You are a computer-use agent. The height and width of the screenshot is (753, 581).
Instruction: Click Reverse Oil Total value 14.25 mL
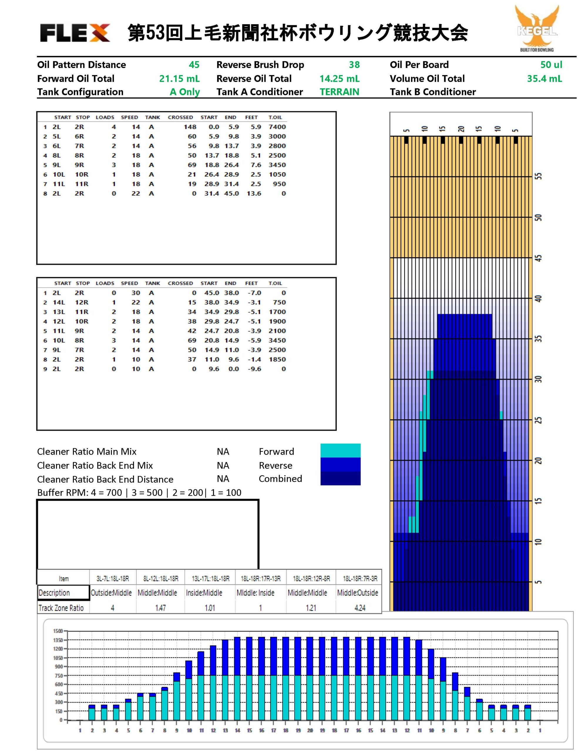point(339,79)
